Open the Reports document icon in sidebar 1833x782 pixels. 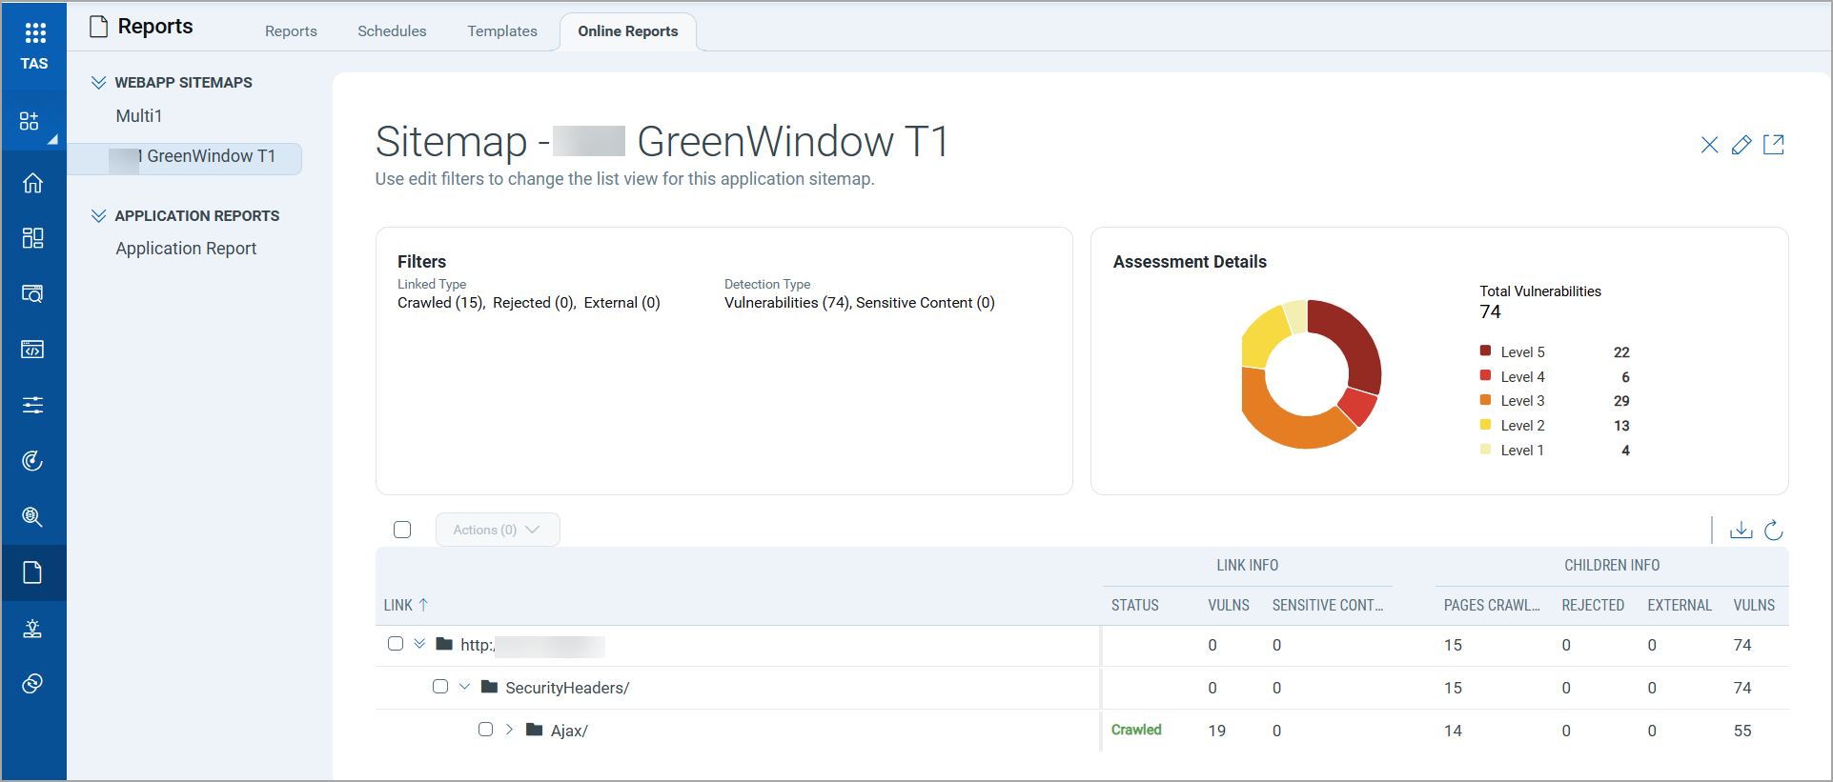pyautogui.click(x=32, y=572)
